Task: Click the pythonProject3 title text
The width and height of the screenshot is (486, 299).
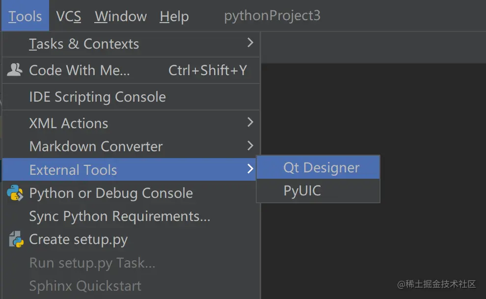Action: (272, 16)
